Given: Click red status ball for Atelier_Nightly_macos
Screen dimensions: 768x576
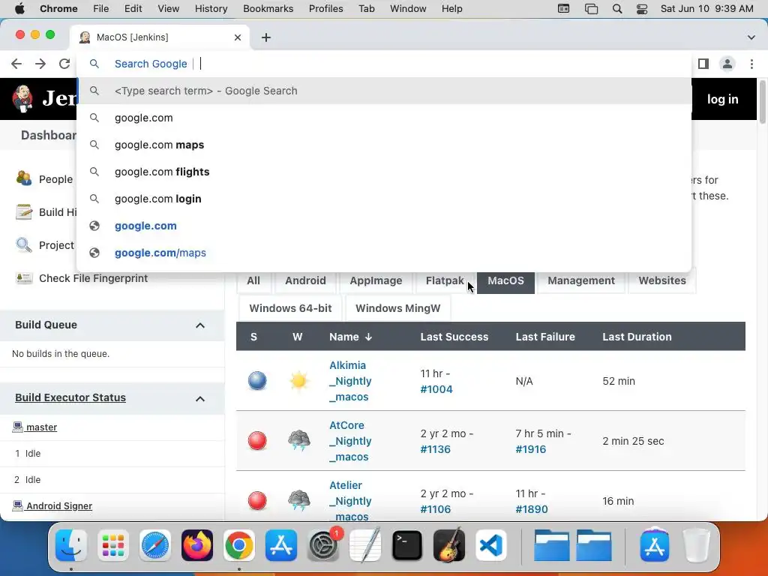Looking at the screenshot, I should (x=257, y=500).
